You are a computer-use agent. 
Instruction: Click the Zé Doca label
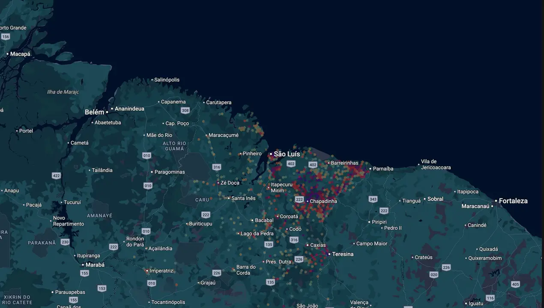230,183
